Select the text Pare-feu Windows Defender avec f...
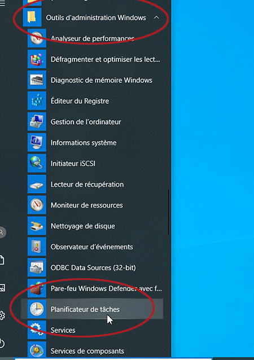 (x=106, y=288)
